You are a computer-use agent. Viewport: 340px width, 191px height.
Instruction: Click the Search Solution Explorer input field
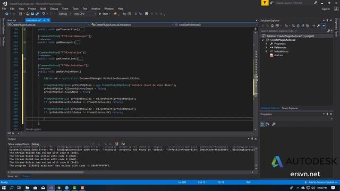pyautogui.click(x=296, y=31)
